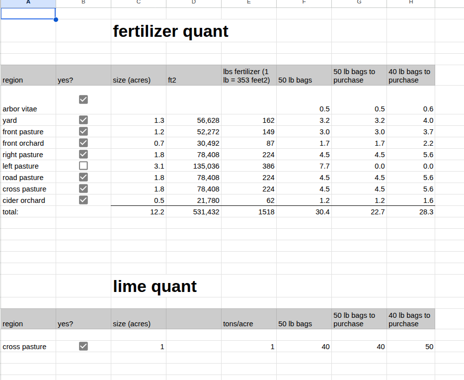The height and width of the screenshot is (380, 464).
Task: Uncheck the cider orchard checkbox
Action: click(83, 200)
